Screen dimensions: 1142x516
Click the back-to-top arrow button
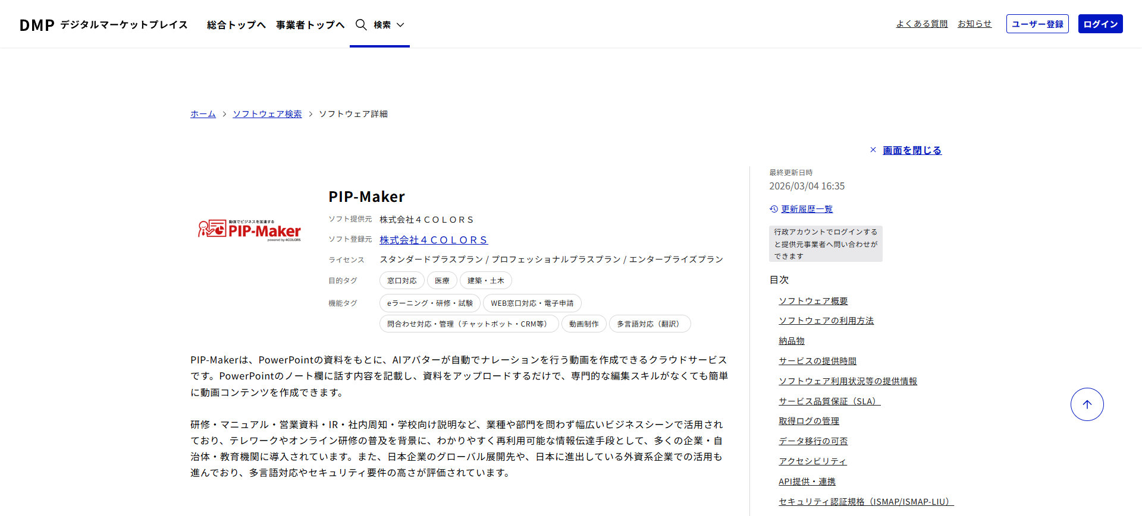click(x=1087, y=404)
